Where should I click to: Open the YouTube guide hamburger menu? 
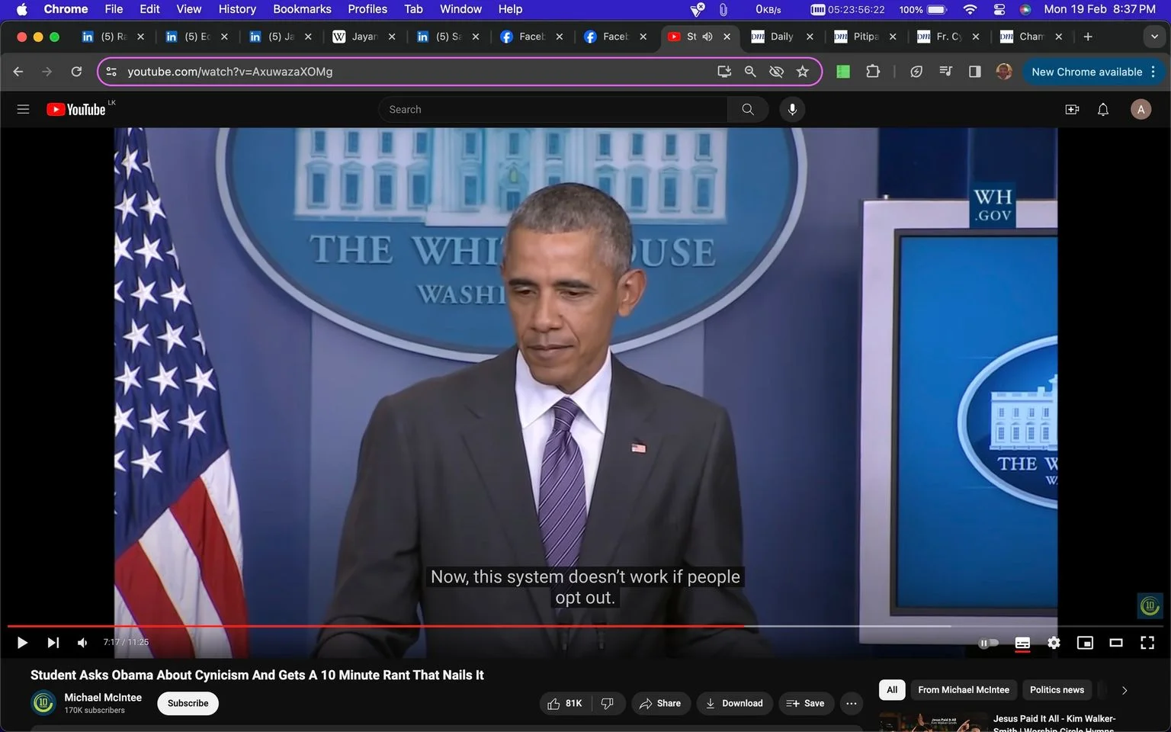coord(23,110)
